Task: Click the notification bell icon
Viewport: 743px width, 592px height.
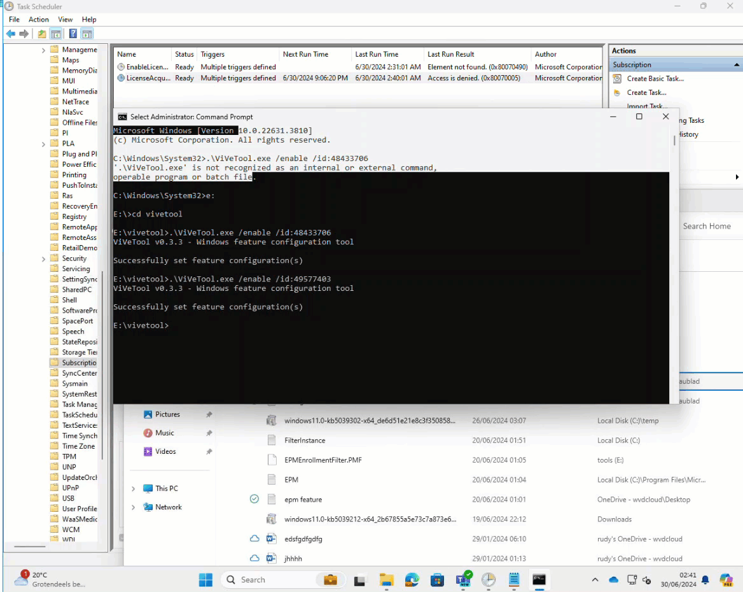Action: click(705, 580)
